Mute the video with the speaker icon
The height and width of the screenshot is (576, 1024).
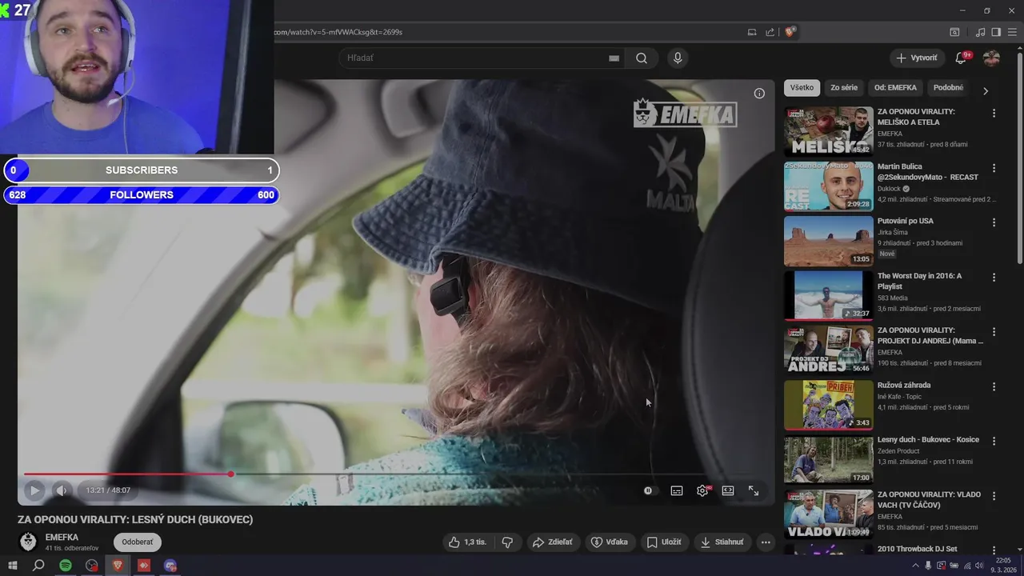click(62, 490)
